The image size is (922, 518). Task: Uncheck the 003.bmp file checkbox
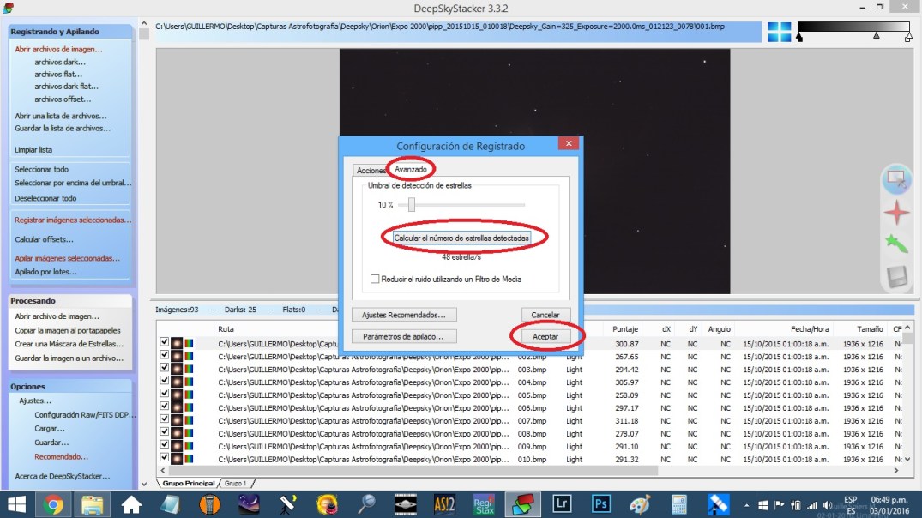point(164,369)
